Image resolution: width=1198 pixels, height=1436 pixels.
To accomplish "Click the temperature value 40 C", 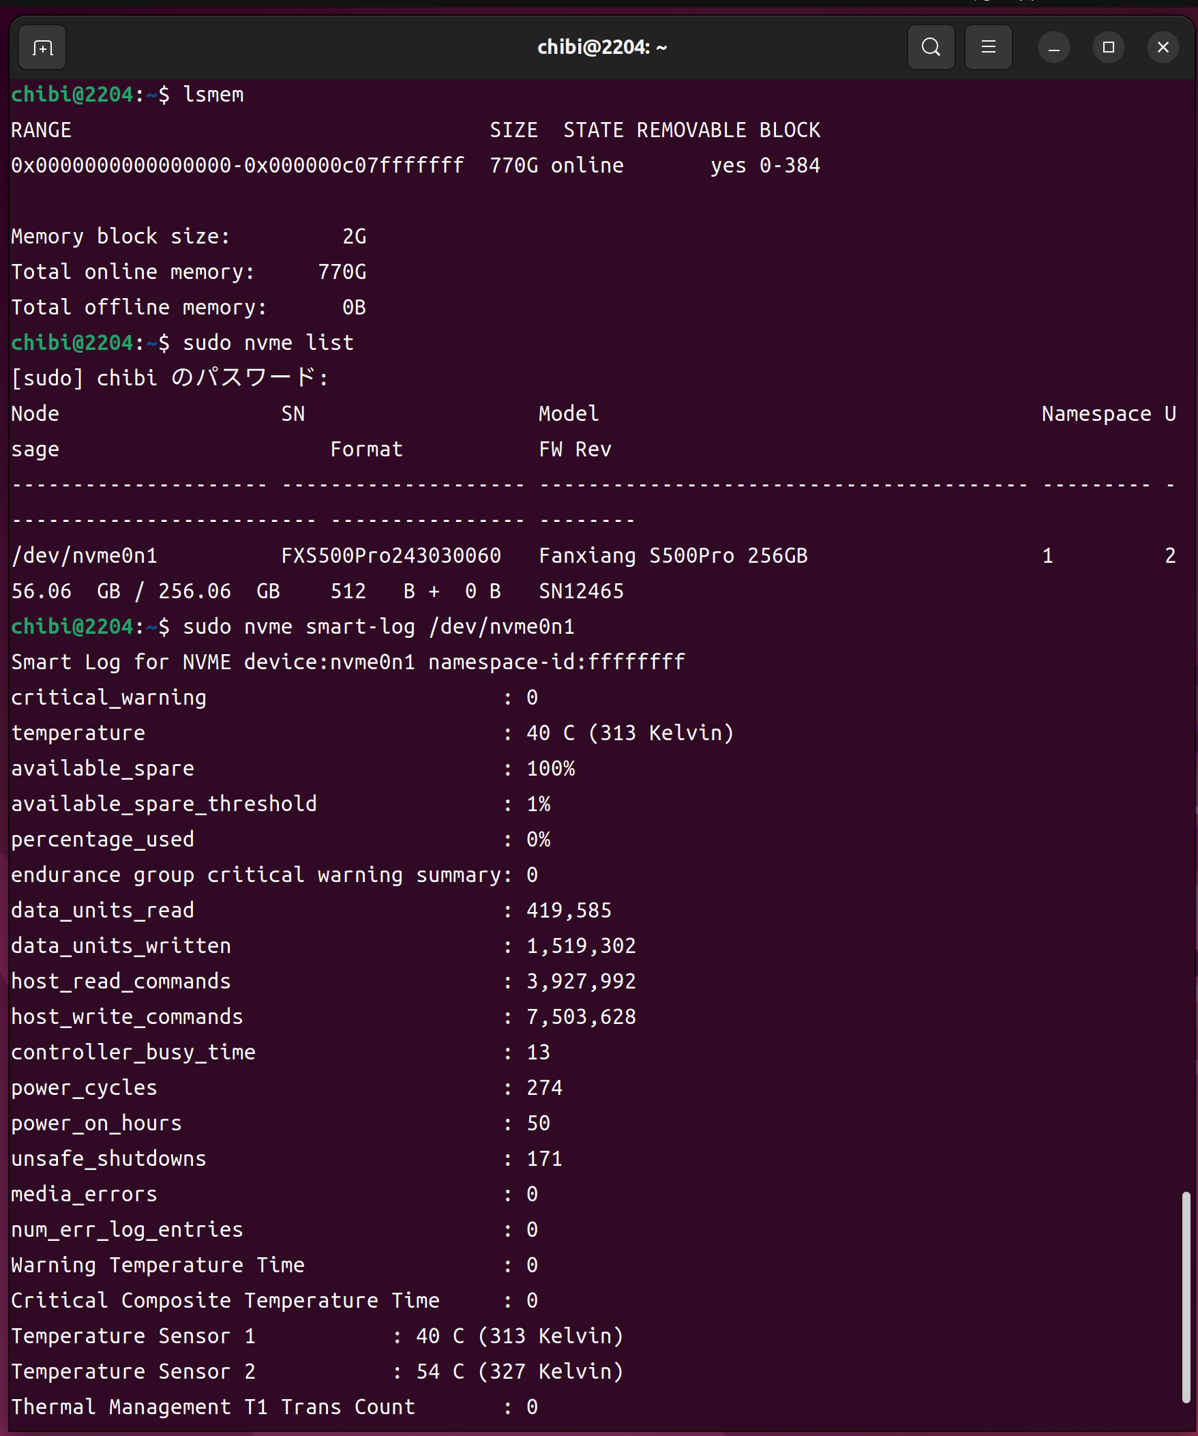I will click(x=550, y=733).
